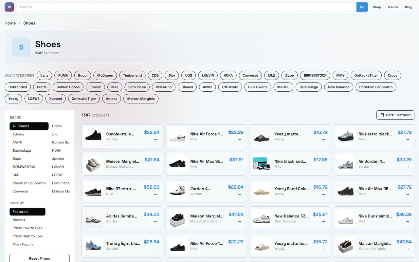Select the Off-White sub-category chip
Viewport: 419px width, 262px height.
tap(230, 87)
